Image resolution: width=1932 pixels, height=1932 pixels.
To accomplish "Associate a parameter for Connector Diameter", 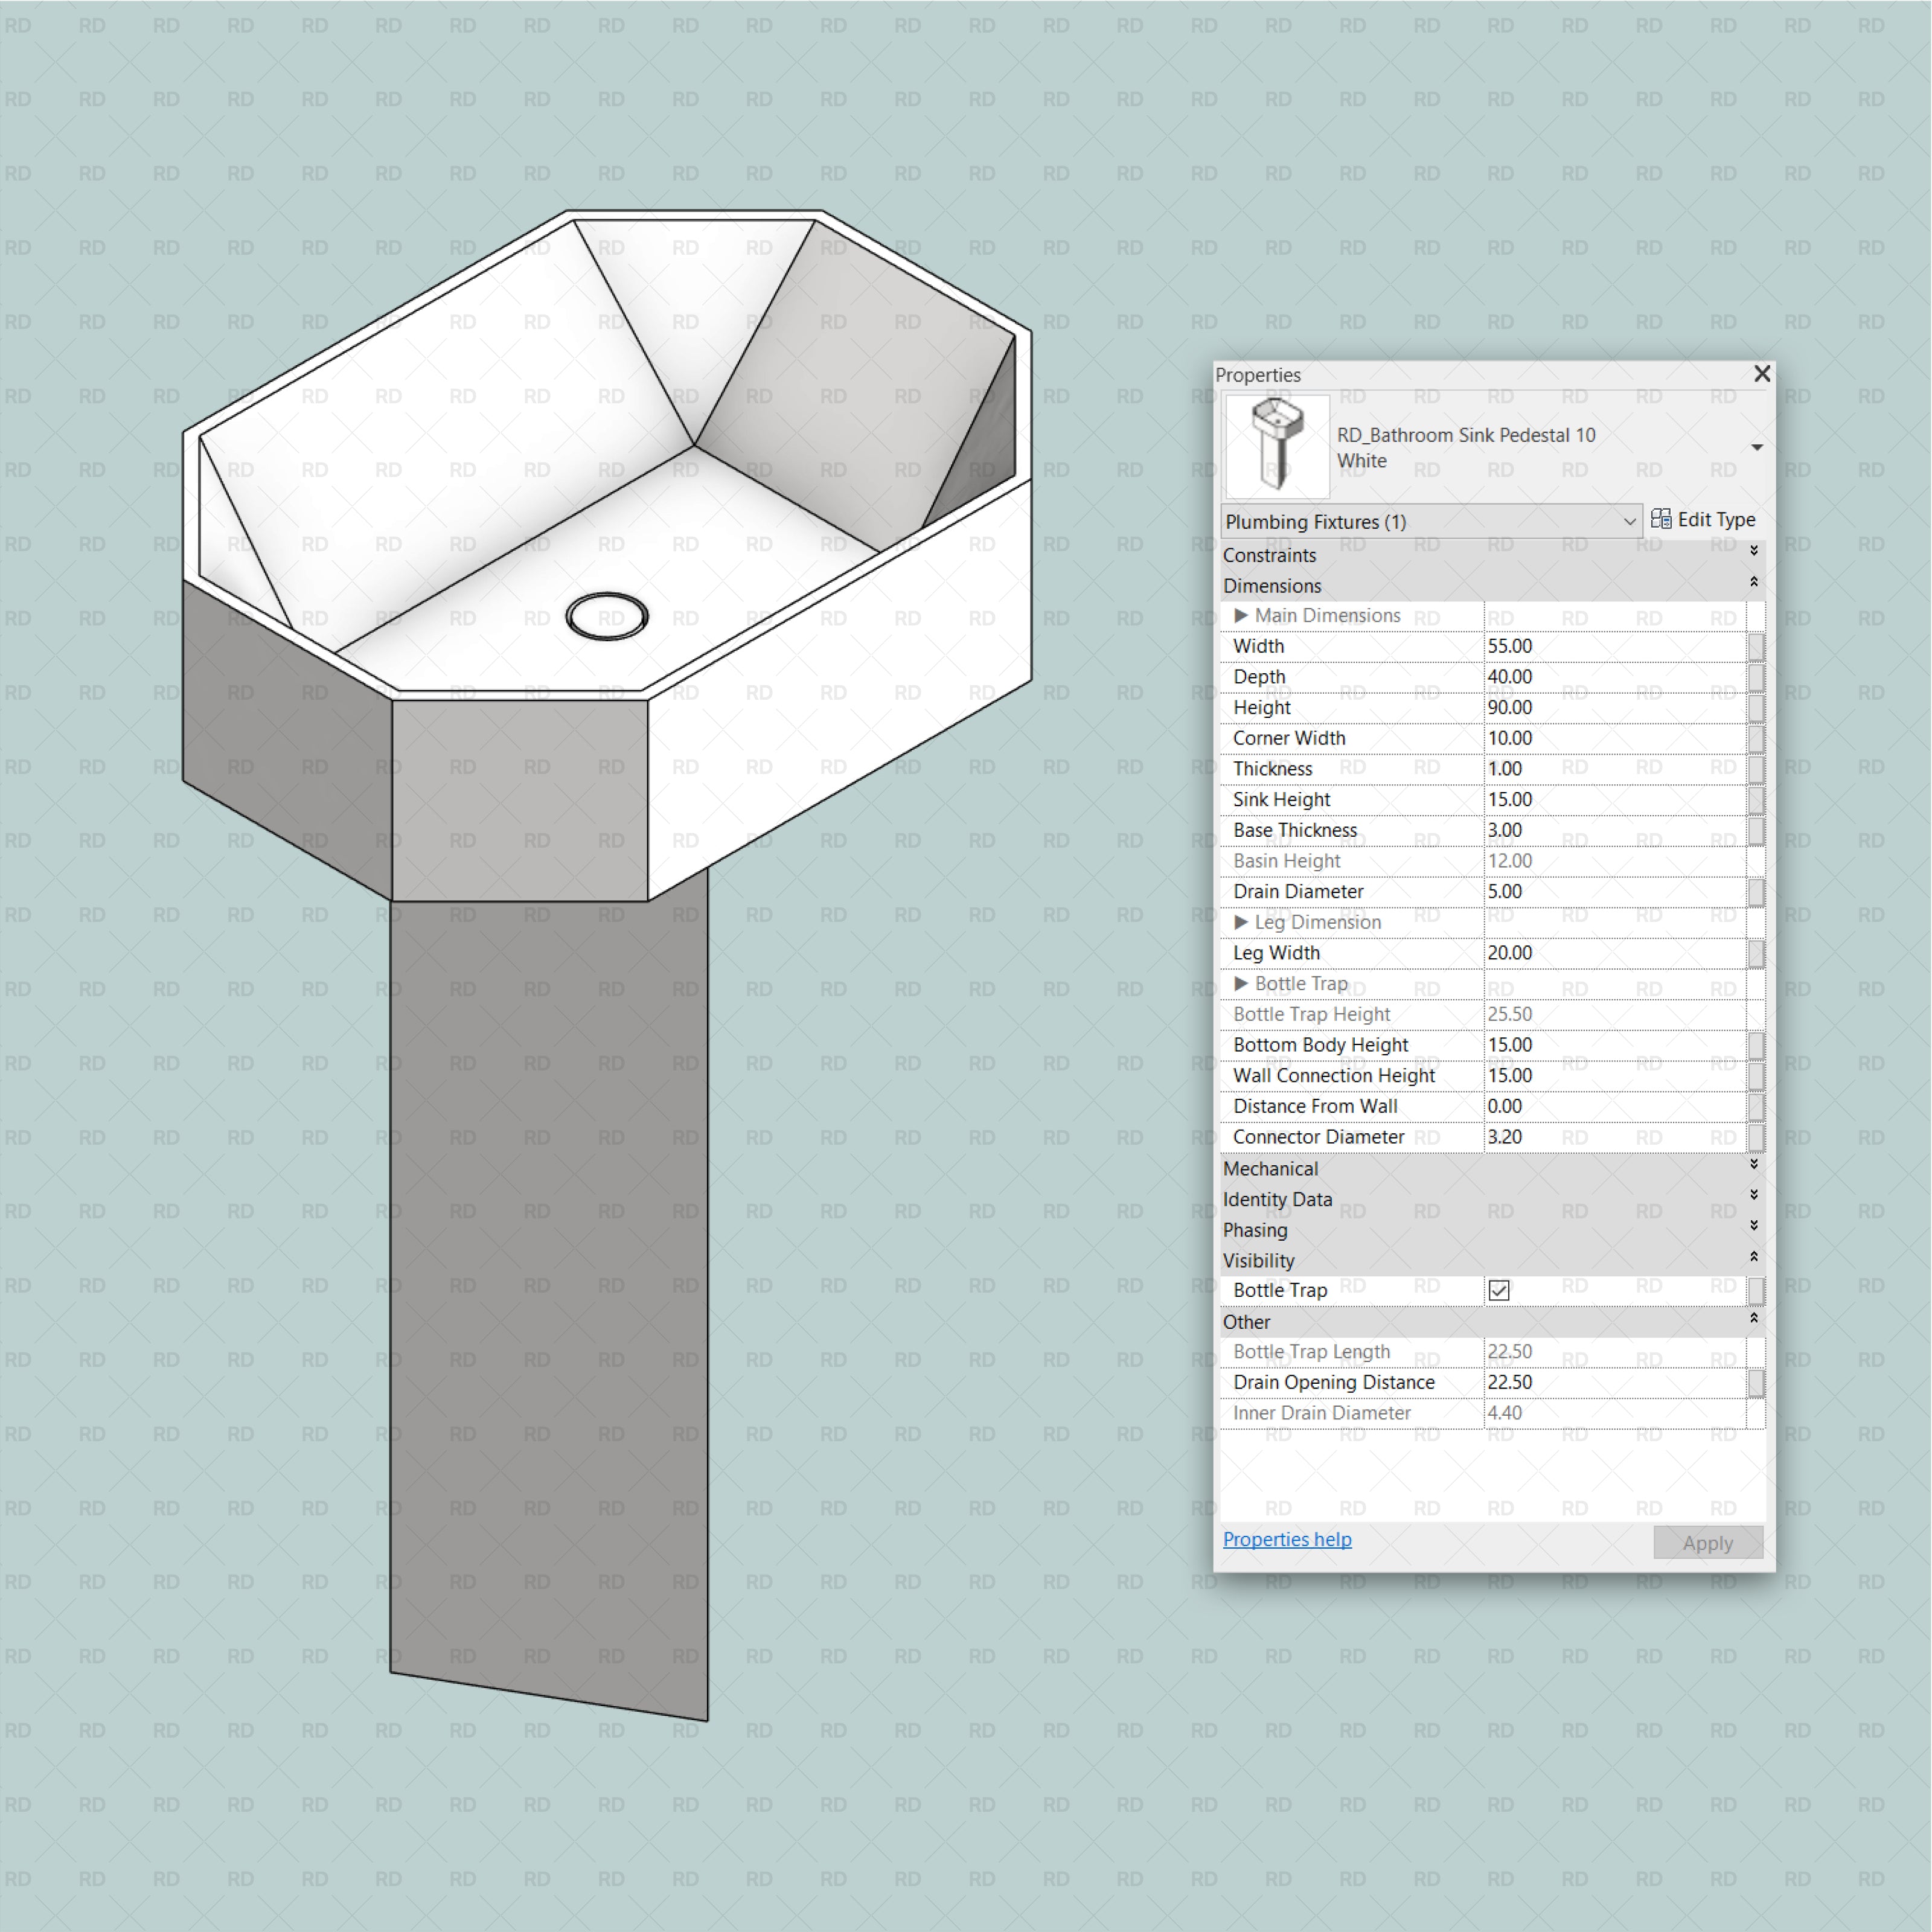I will [1757, 1137].
